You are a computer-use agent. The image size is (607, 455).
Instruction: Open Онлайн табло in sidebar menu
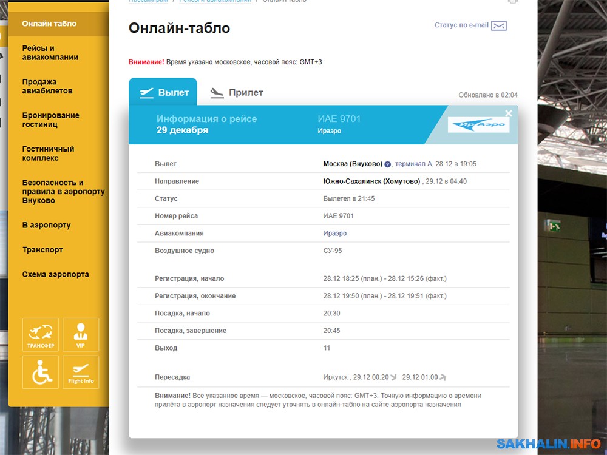click(49, 24)
